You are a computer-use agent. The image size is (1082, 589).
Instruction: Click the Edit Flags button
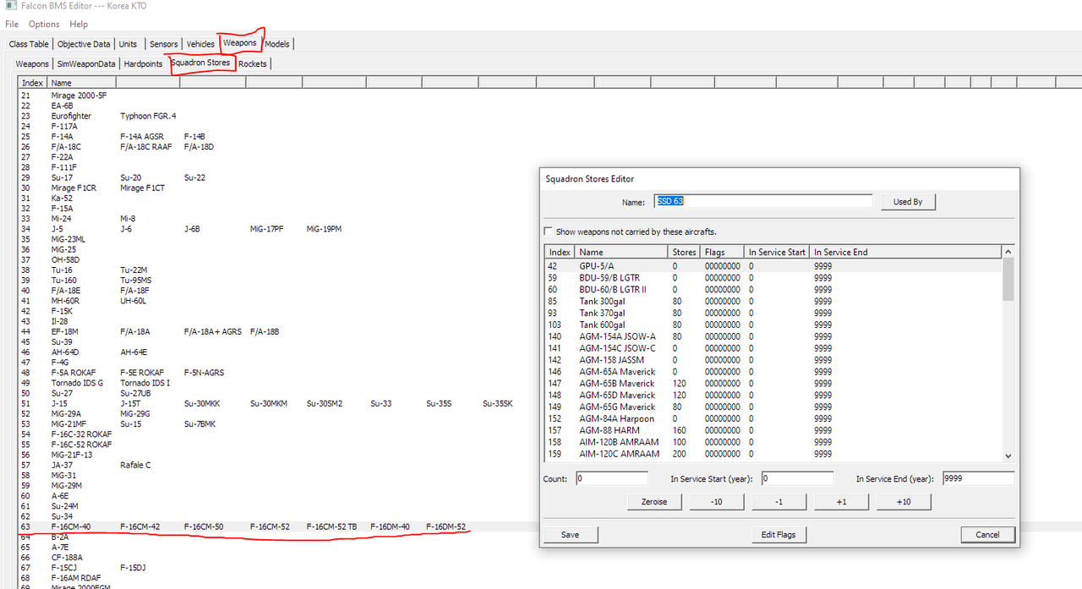779,534
